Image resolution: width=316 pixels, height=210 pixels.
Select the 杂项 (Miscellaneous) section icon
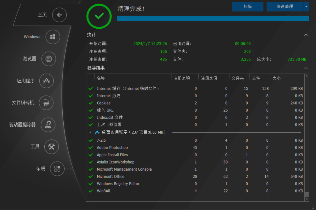(x=57, y=169)
